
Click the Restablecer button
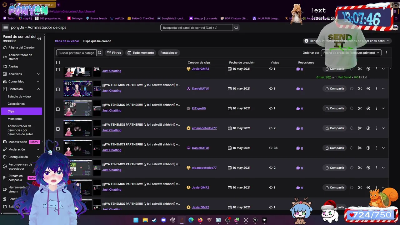point(169,53)
